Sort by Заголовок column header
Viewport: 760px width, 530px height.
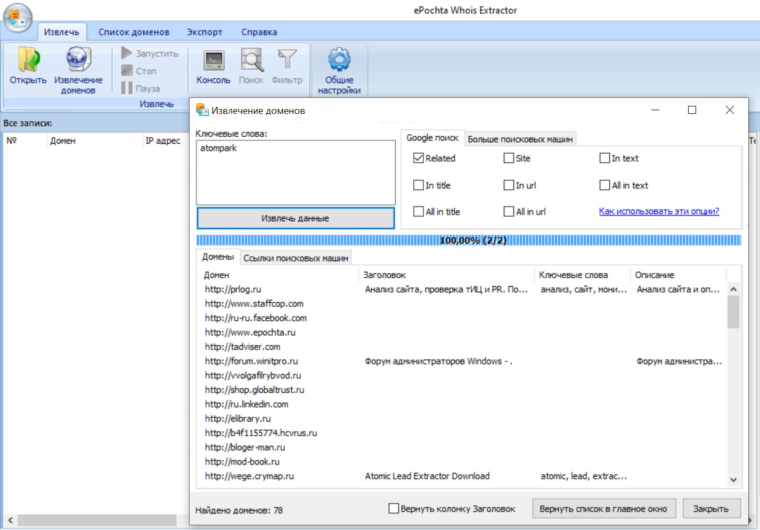coord(447,275)
